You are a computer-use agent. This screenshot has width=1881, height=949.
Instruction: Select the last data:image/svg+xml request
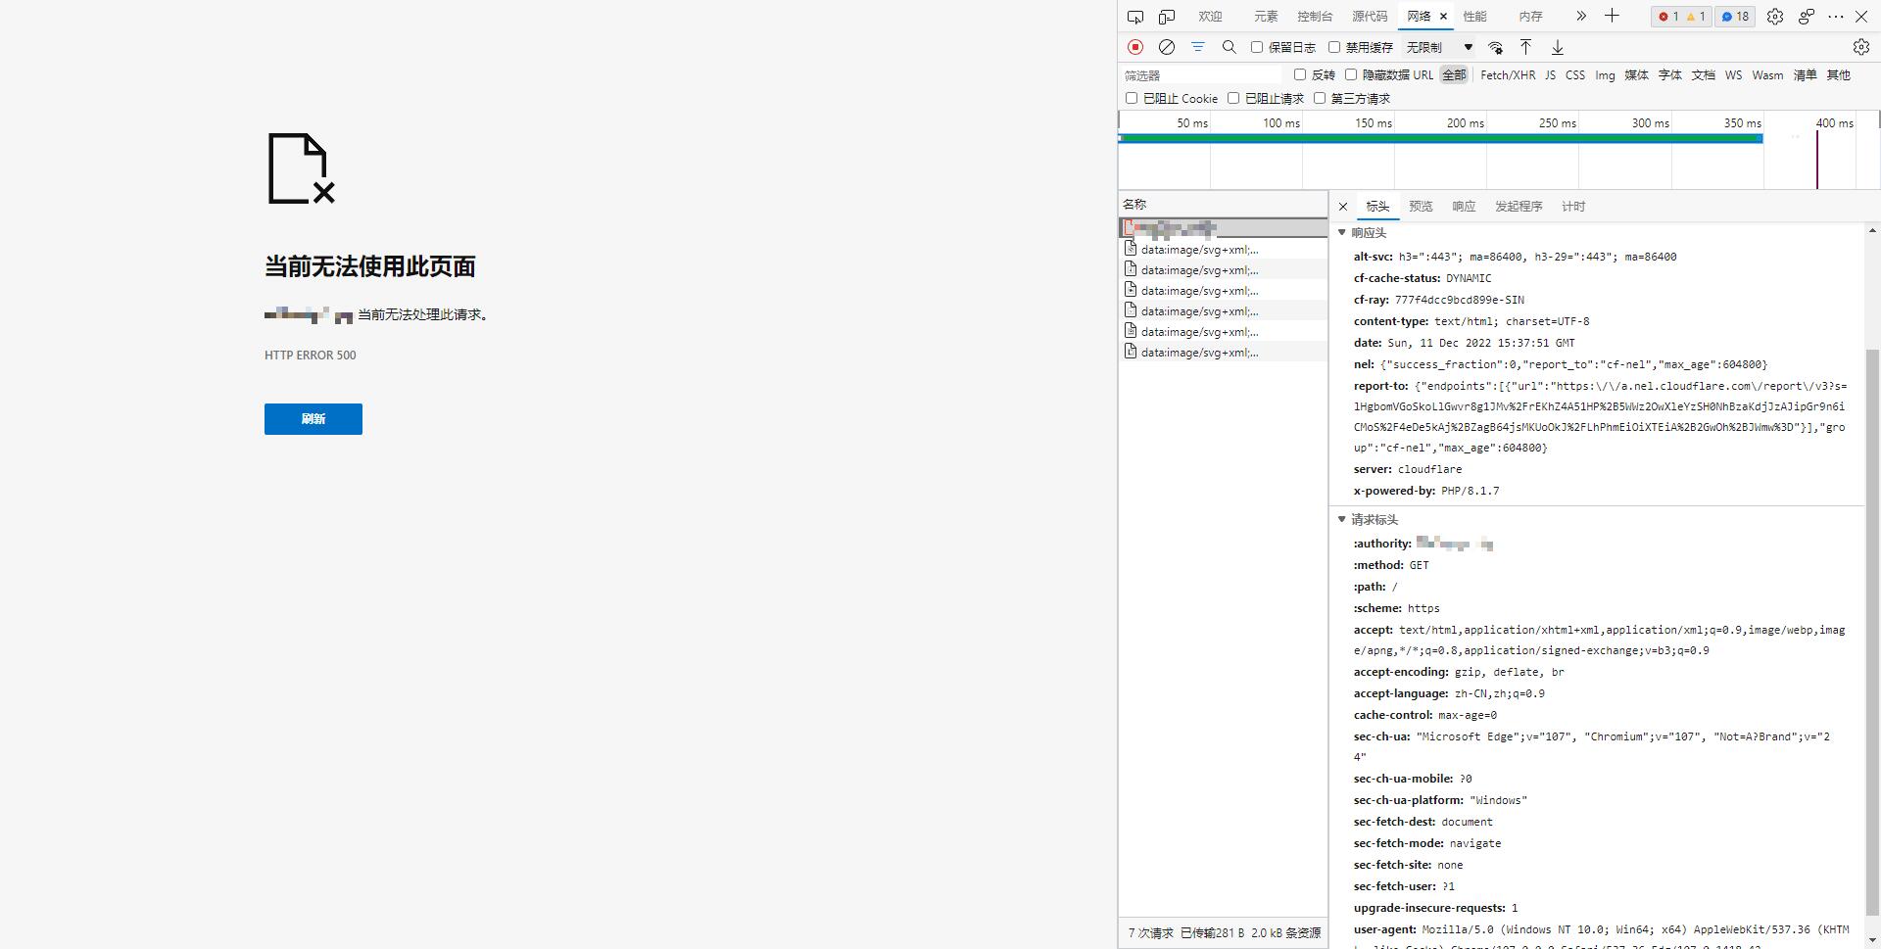click(x=1223, y=353)
